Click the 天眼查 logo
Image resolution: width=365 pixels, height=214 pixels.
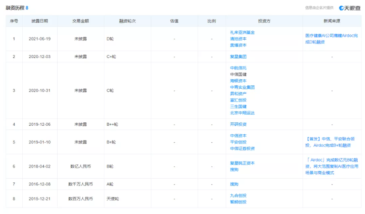350,8
